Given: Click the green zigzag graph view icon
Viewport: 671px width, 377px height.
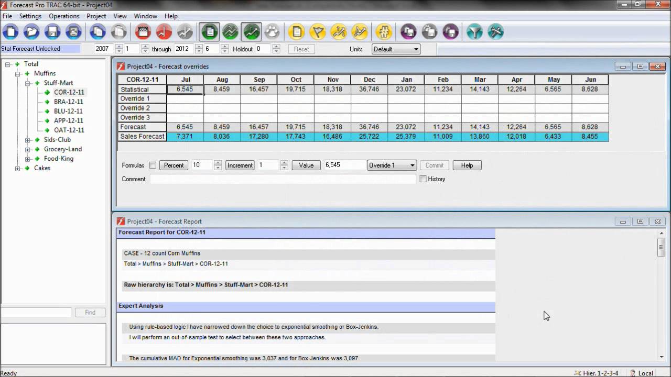Looking at the screenshot, I should pyautogui.click(x=231, y=32).
